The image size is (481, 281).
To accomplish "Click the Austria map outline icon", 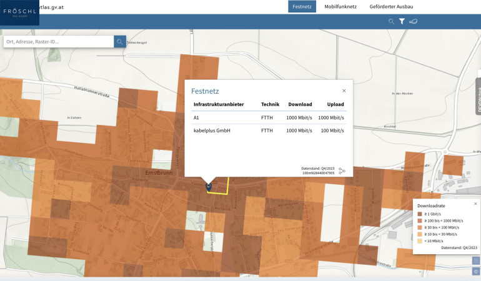I will click(414, 21).
